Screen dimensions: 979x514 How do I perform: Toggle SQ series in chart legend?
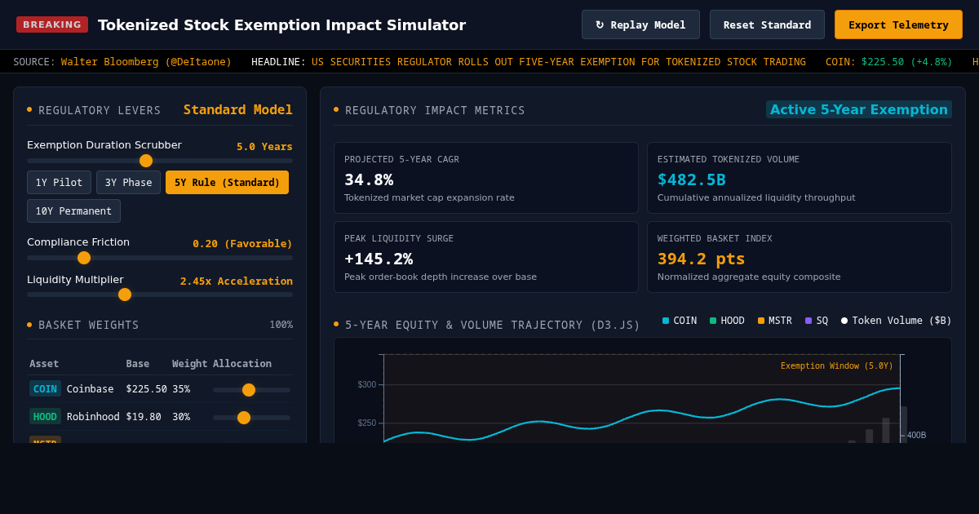click(x=816, y=321)
